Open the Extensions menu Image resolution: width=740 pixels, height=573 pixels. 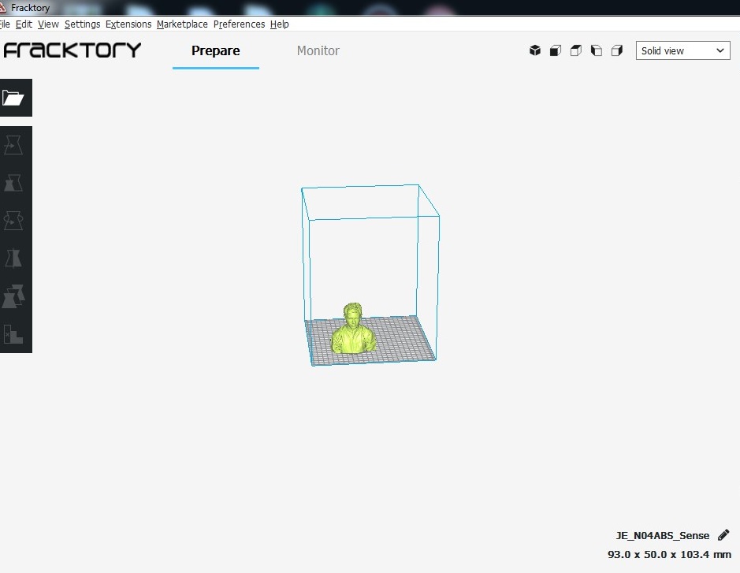(x=128, y=24)
